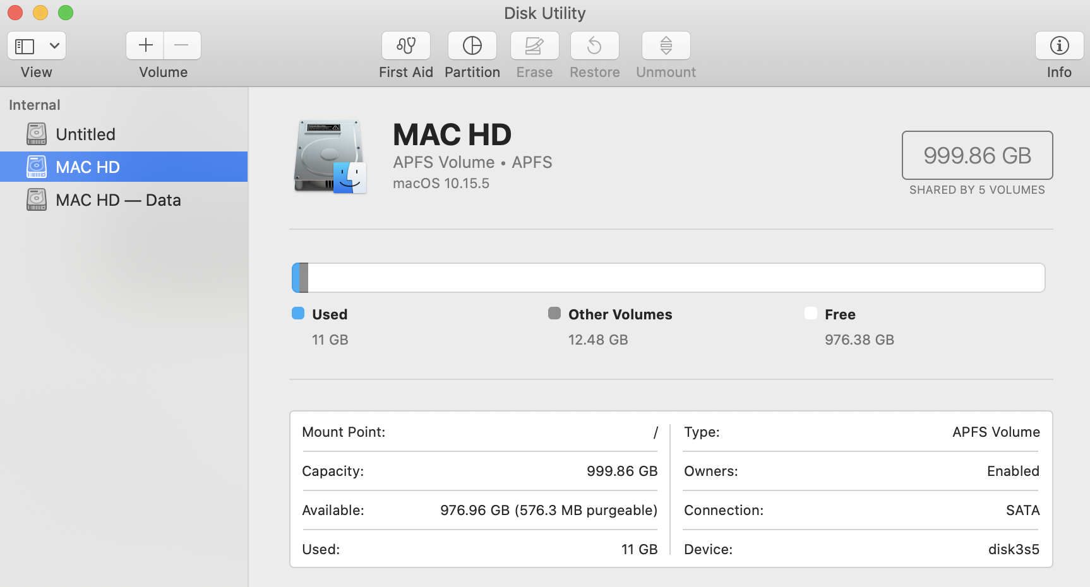
Task: Click the blue Used color swatch
Action: coord(298,313)
